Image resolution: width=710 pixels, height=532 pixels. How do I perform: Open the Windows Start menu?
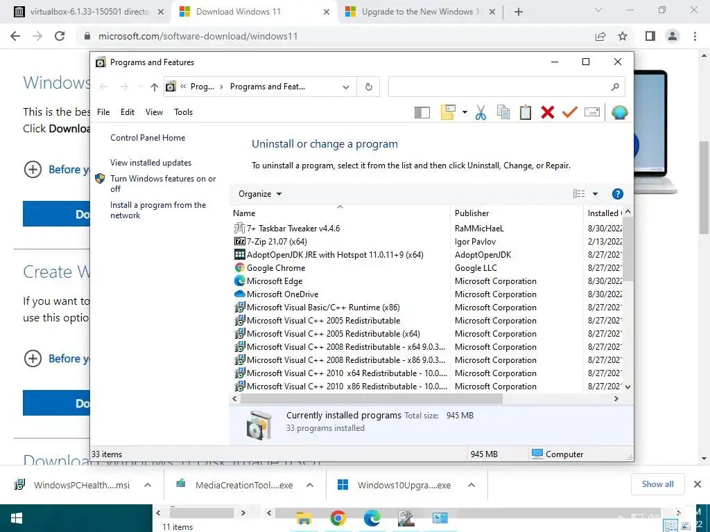[17, 518]
